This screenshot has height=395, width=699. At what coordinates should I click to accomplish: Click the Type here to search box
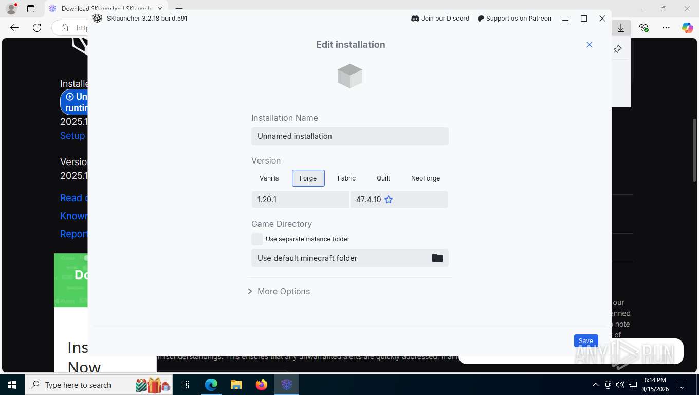pos(100,385)
